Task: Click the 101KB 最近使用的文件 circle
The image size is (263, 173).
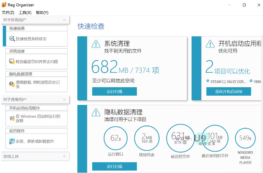Action: click(215, 138)
